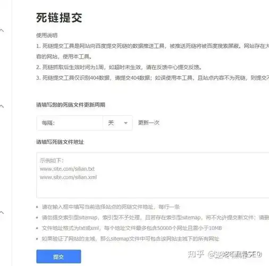Click the blue 提交 submit button

click(x=58, y=256)
